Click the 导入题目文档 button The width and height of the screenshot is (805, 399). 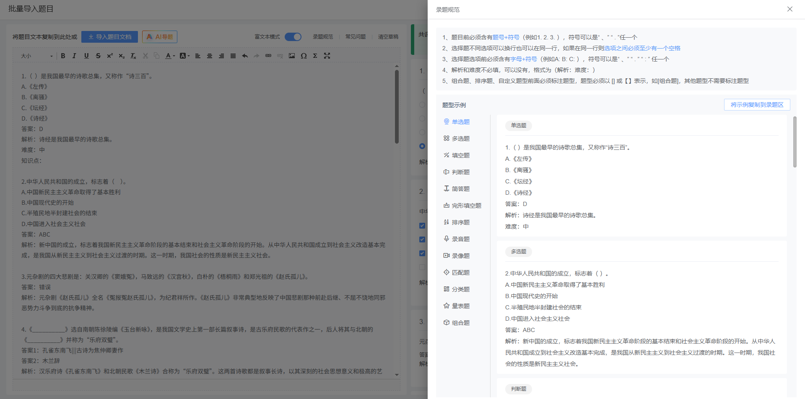109,37
